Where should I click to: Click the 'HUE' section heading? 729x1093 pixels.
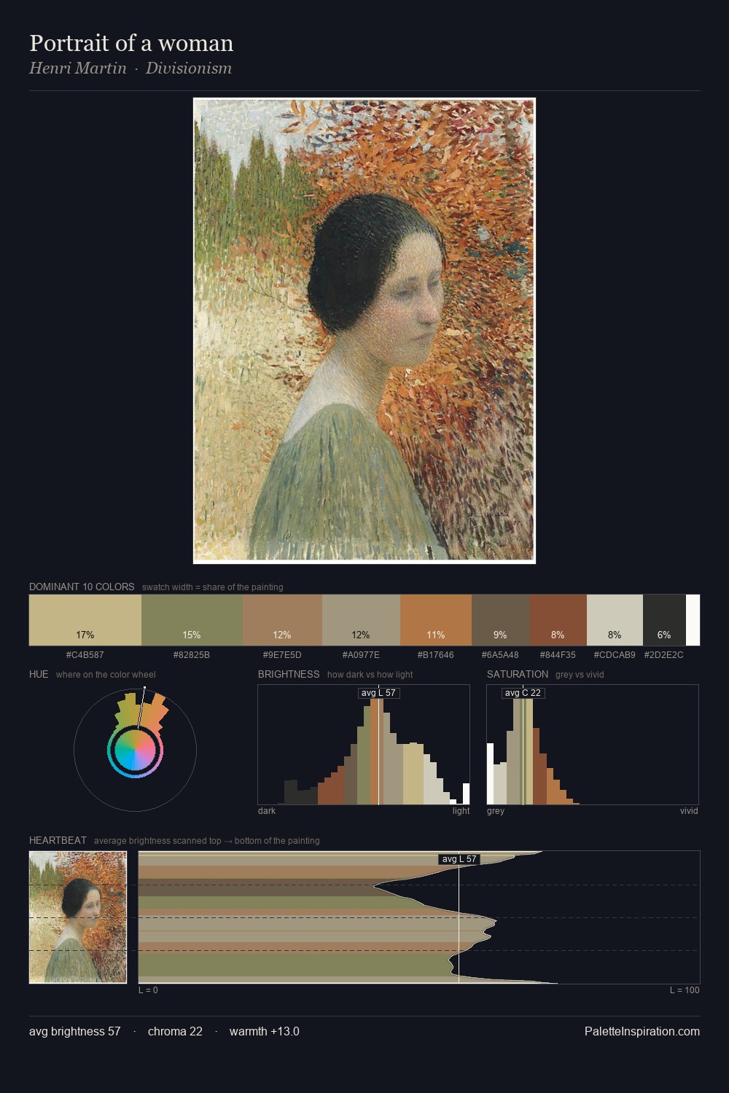pos(39,674)
